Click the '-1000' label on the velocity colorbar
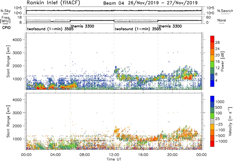 pos(221,141)
